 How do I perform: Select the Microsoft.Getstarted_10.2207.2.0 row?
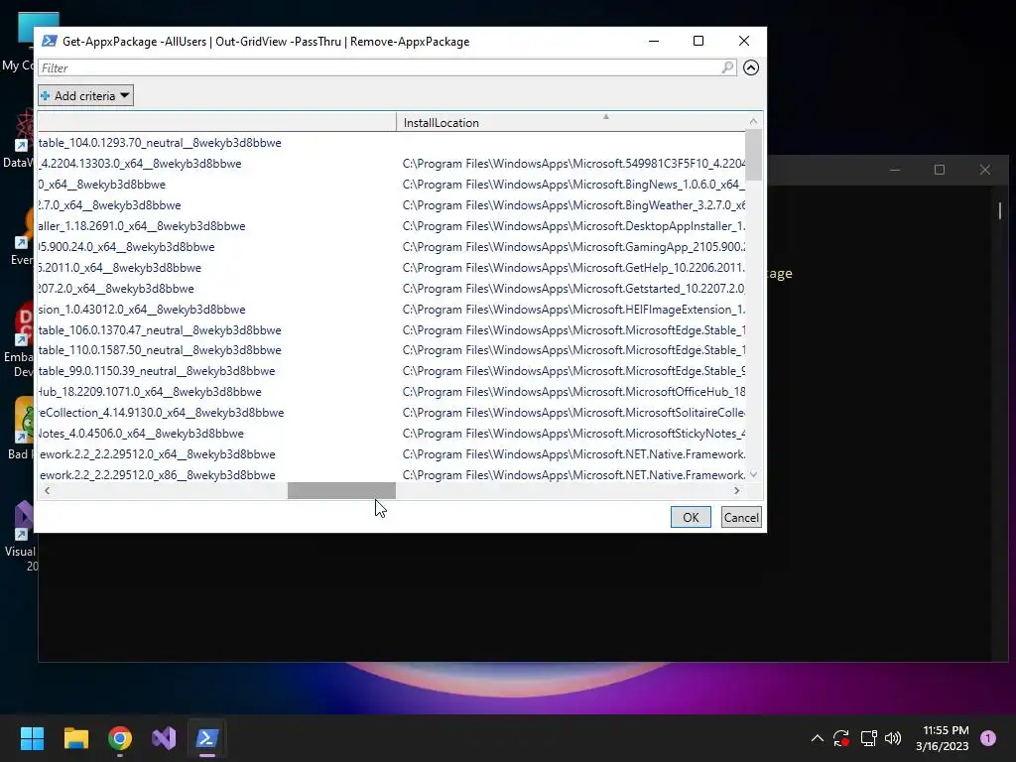(x=391, y=288)
